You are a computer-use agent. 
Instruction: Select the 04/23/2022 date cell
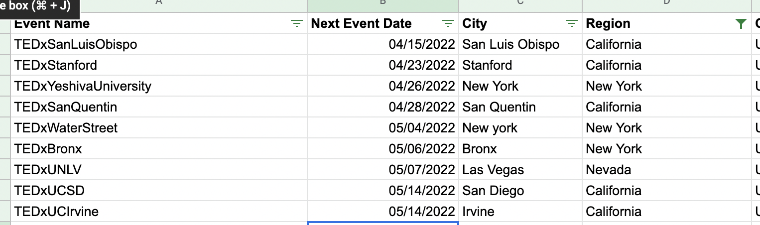[383, 65]
